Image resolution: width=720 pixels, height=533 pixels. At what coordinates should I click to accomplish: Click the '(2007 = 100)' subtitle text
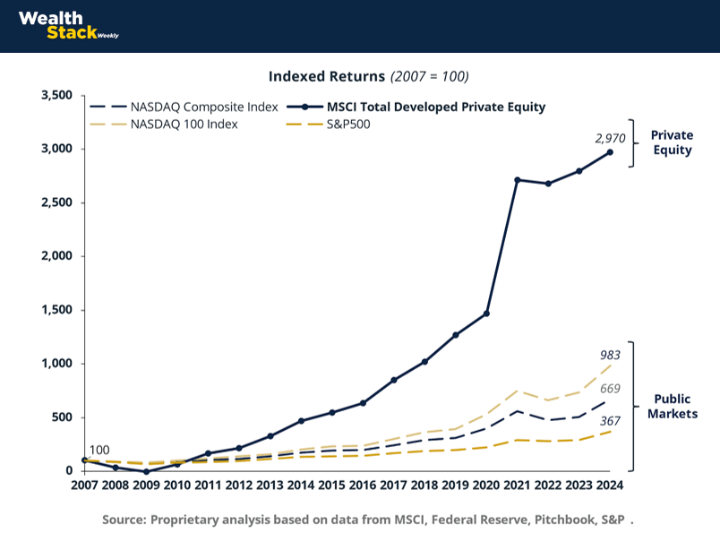pyautogui.click(x=429, y=76)
